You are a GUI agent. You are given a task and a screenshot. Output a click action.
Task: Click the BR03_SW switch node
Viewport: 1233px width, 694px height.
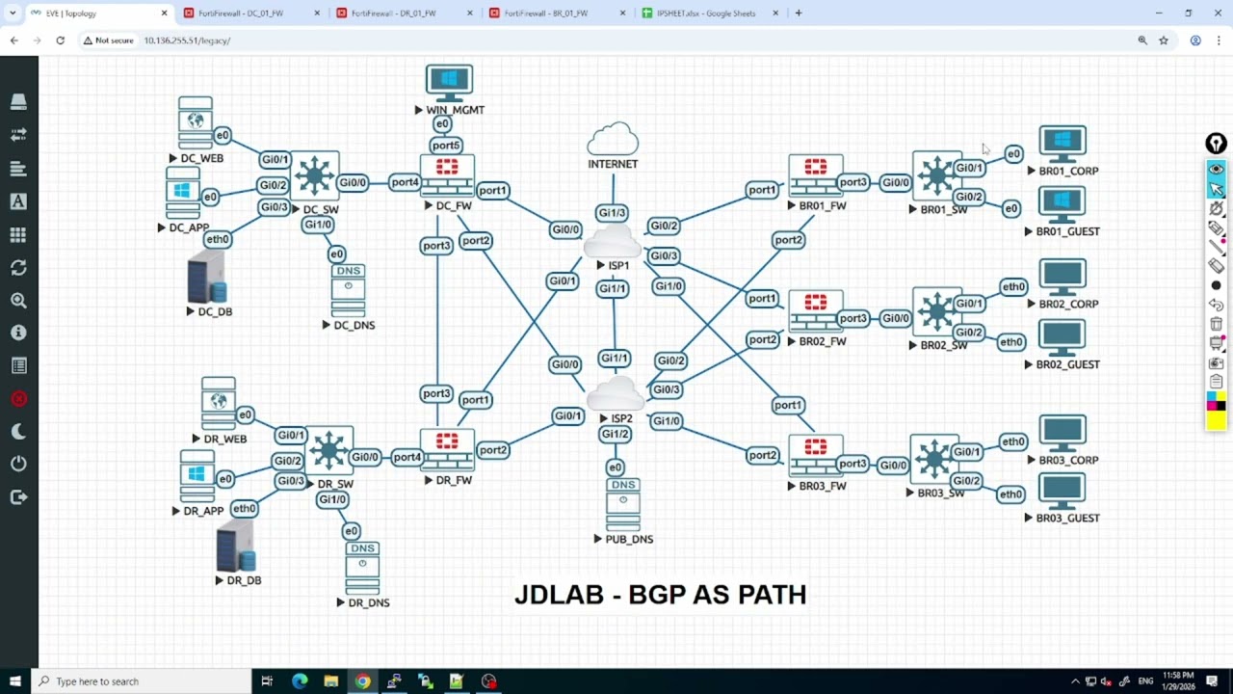coord(934,460)
